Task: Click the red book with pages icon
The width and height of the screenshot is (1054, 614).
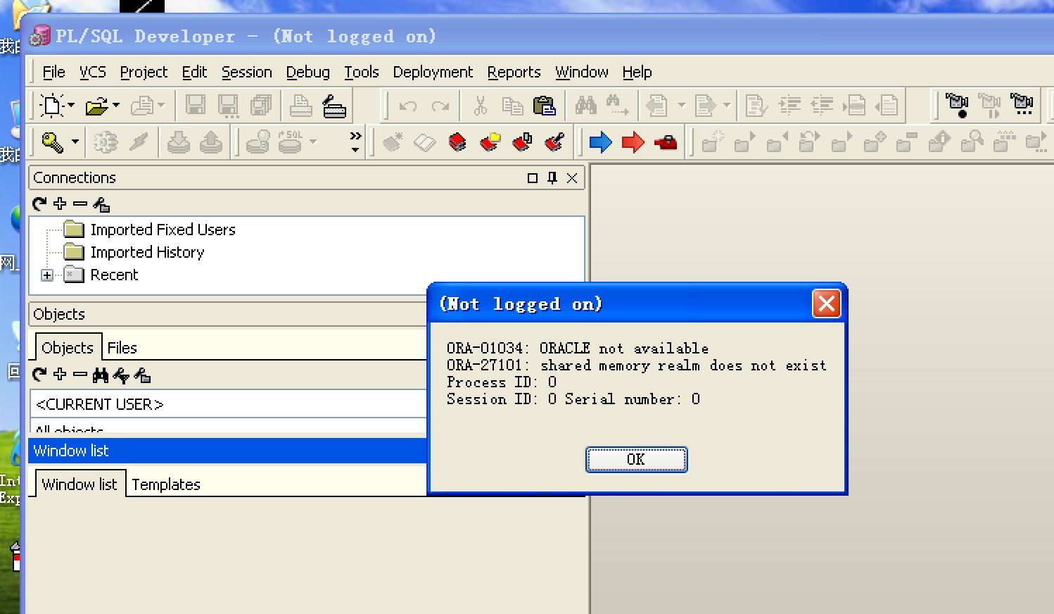Action: [x=522, y=142]
